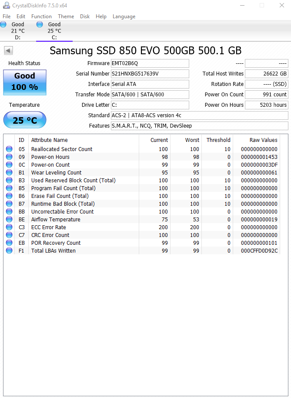Click the Features field

[200, 125]
